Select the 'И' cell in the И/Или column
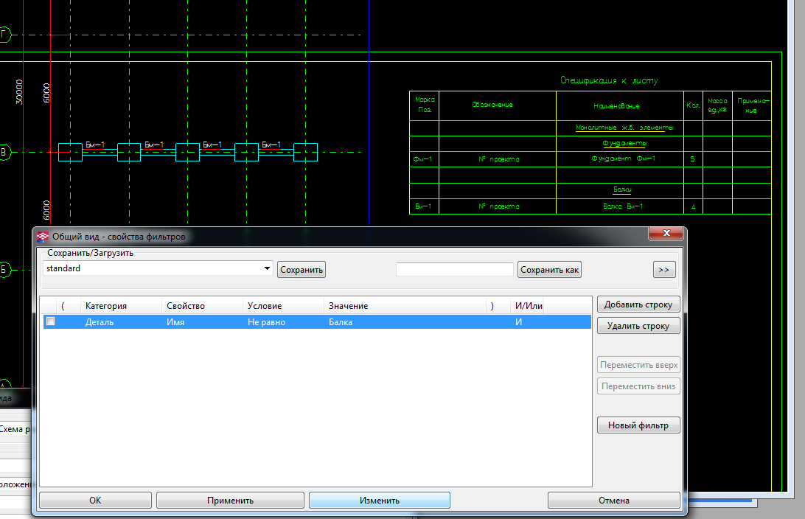The height and width of the screenshot is (519, 805). [x=519, y=322]
